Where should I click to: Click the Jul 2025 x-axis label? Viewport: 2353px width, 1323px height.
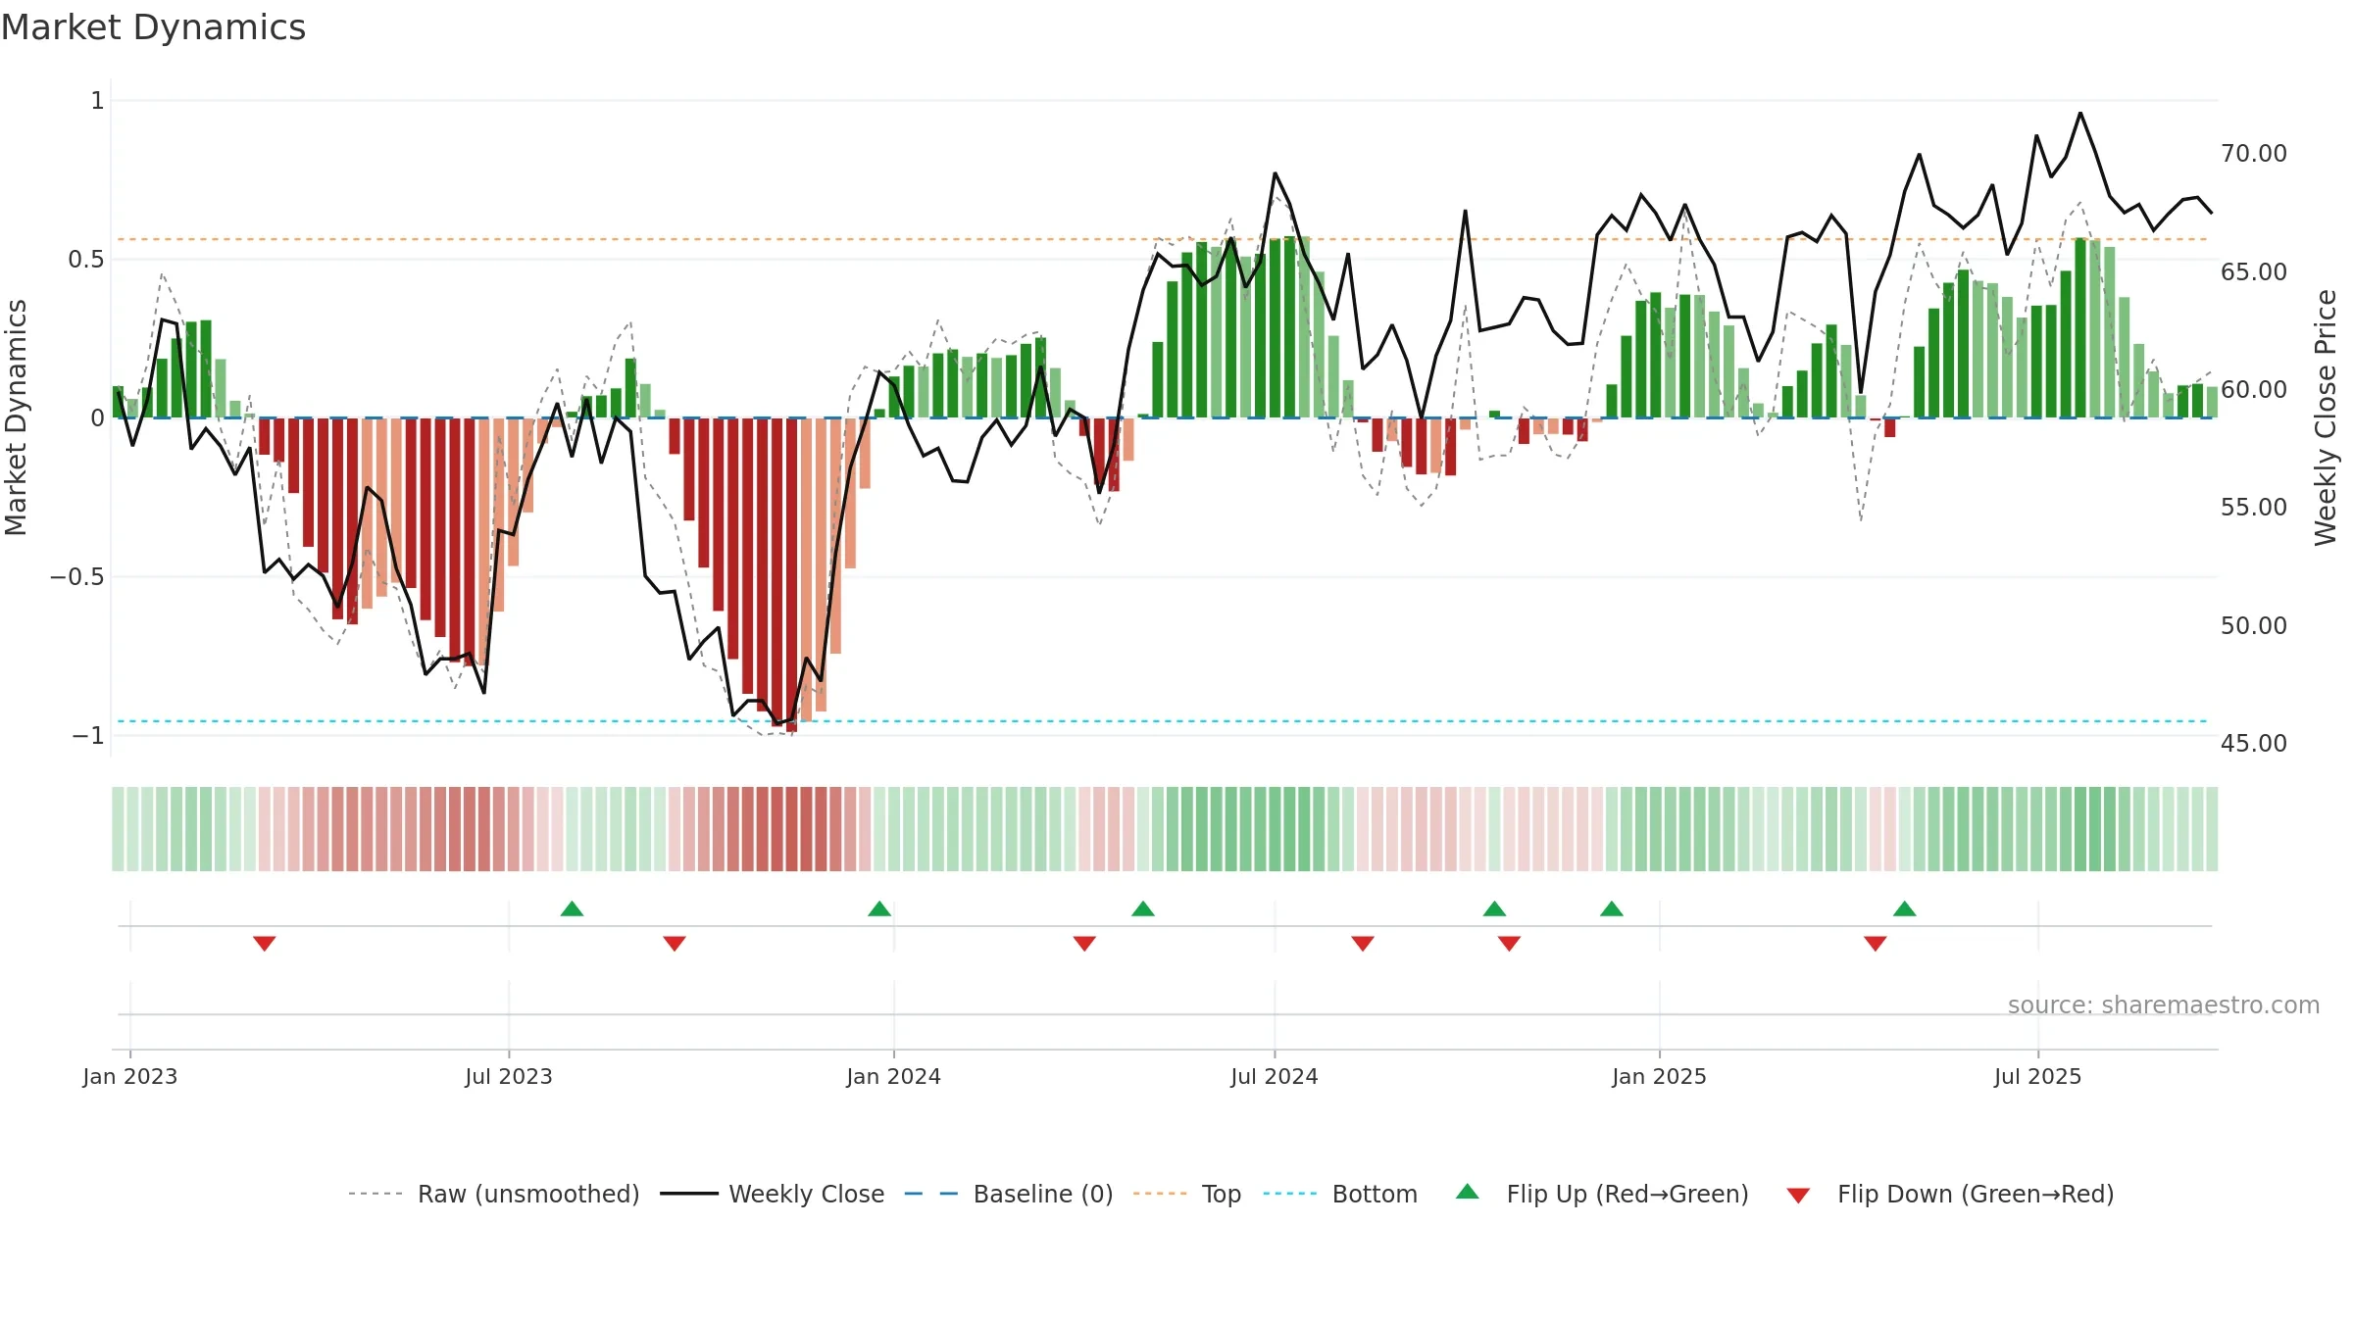2038,1076
